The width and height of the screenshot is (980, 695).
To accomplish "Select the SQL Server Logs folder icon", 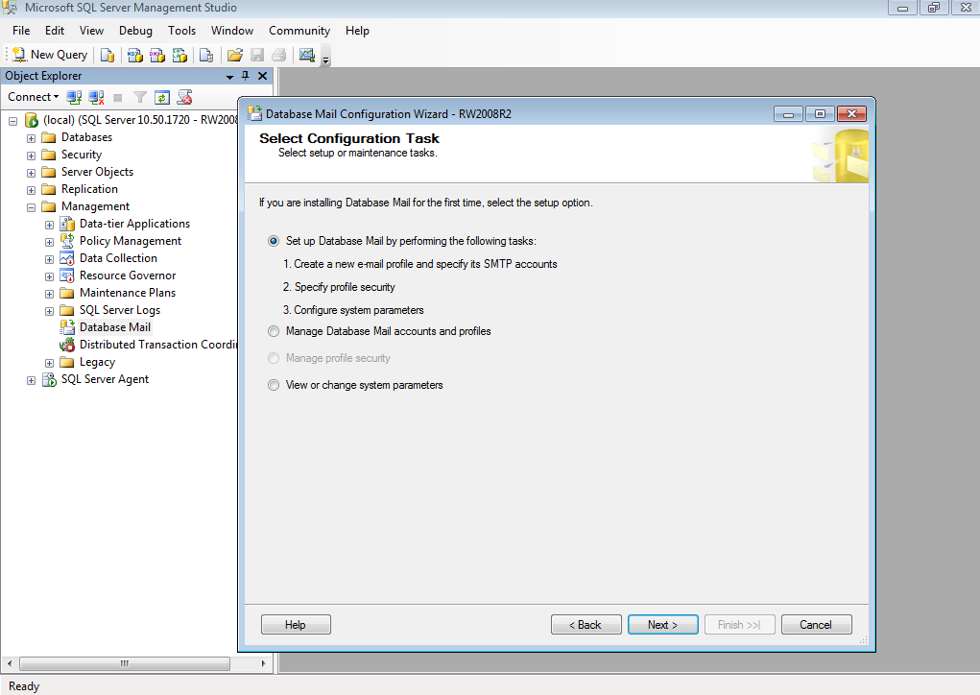I will point(67,311).
